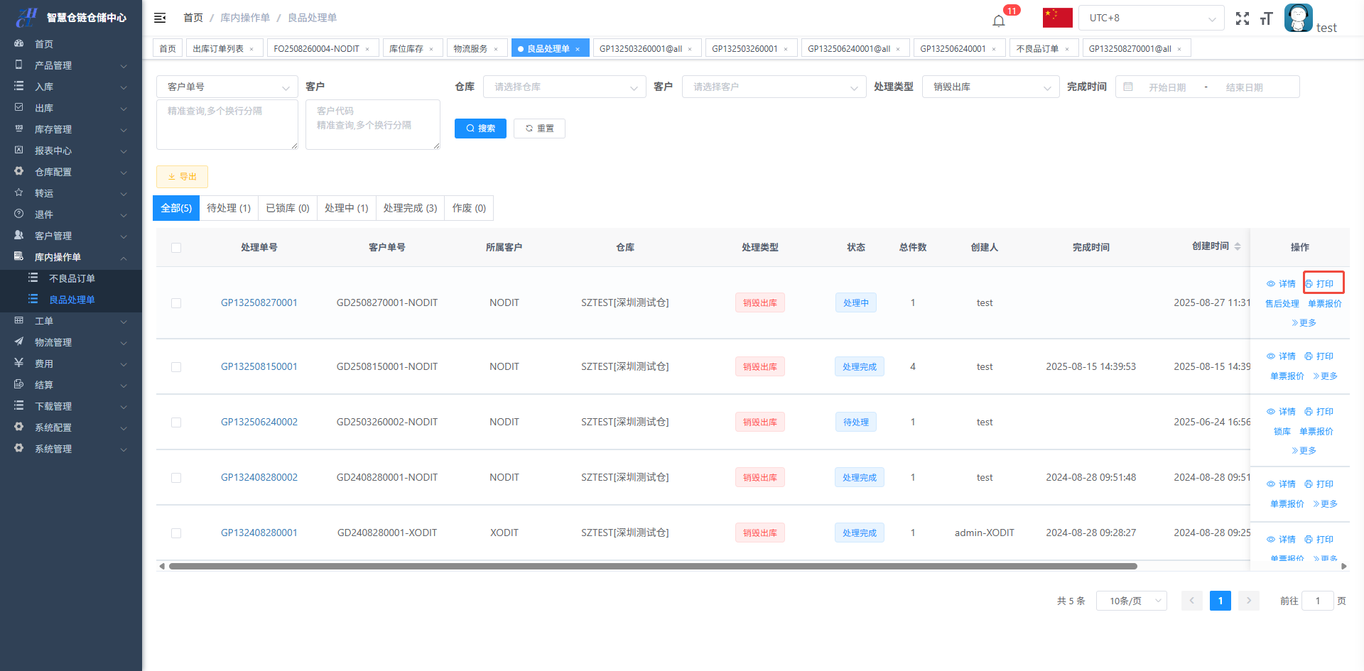1364x671 pixels.
Task: Click print icon for GP132508270001 row
Action: [x=1319, y=283]
